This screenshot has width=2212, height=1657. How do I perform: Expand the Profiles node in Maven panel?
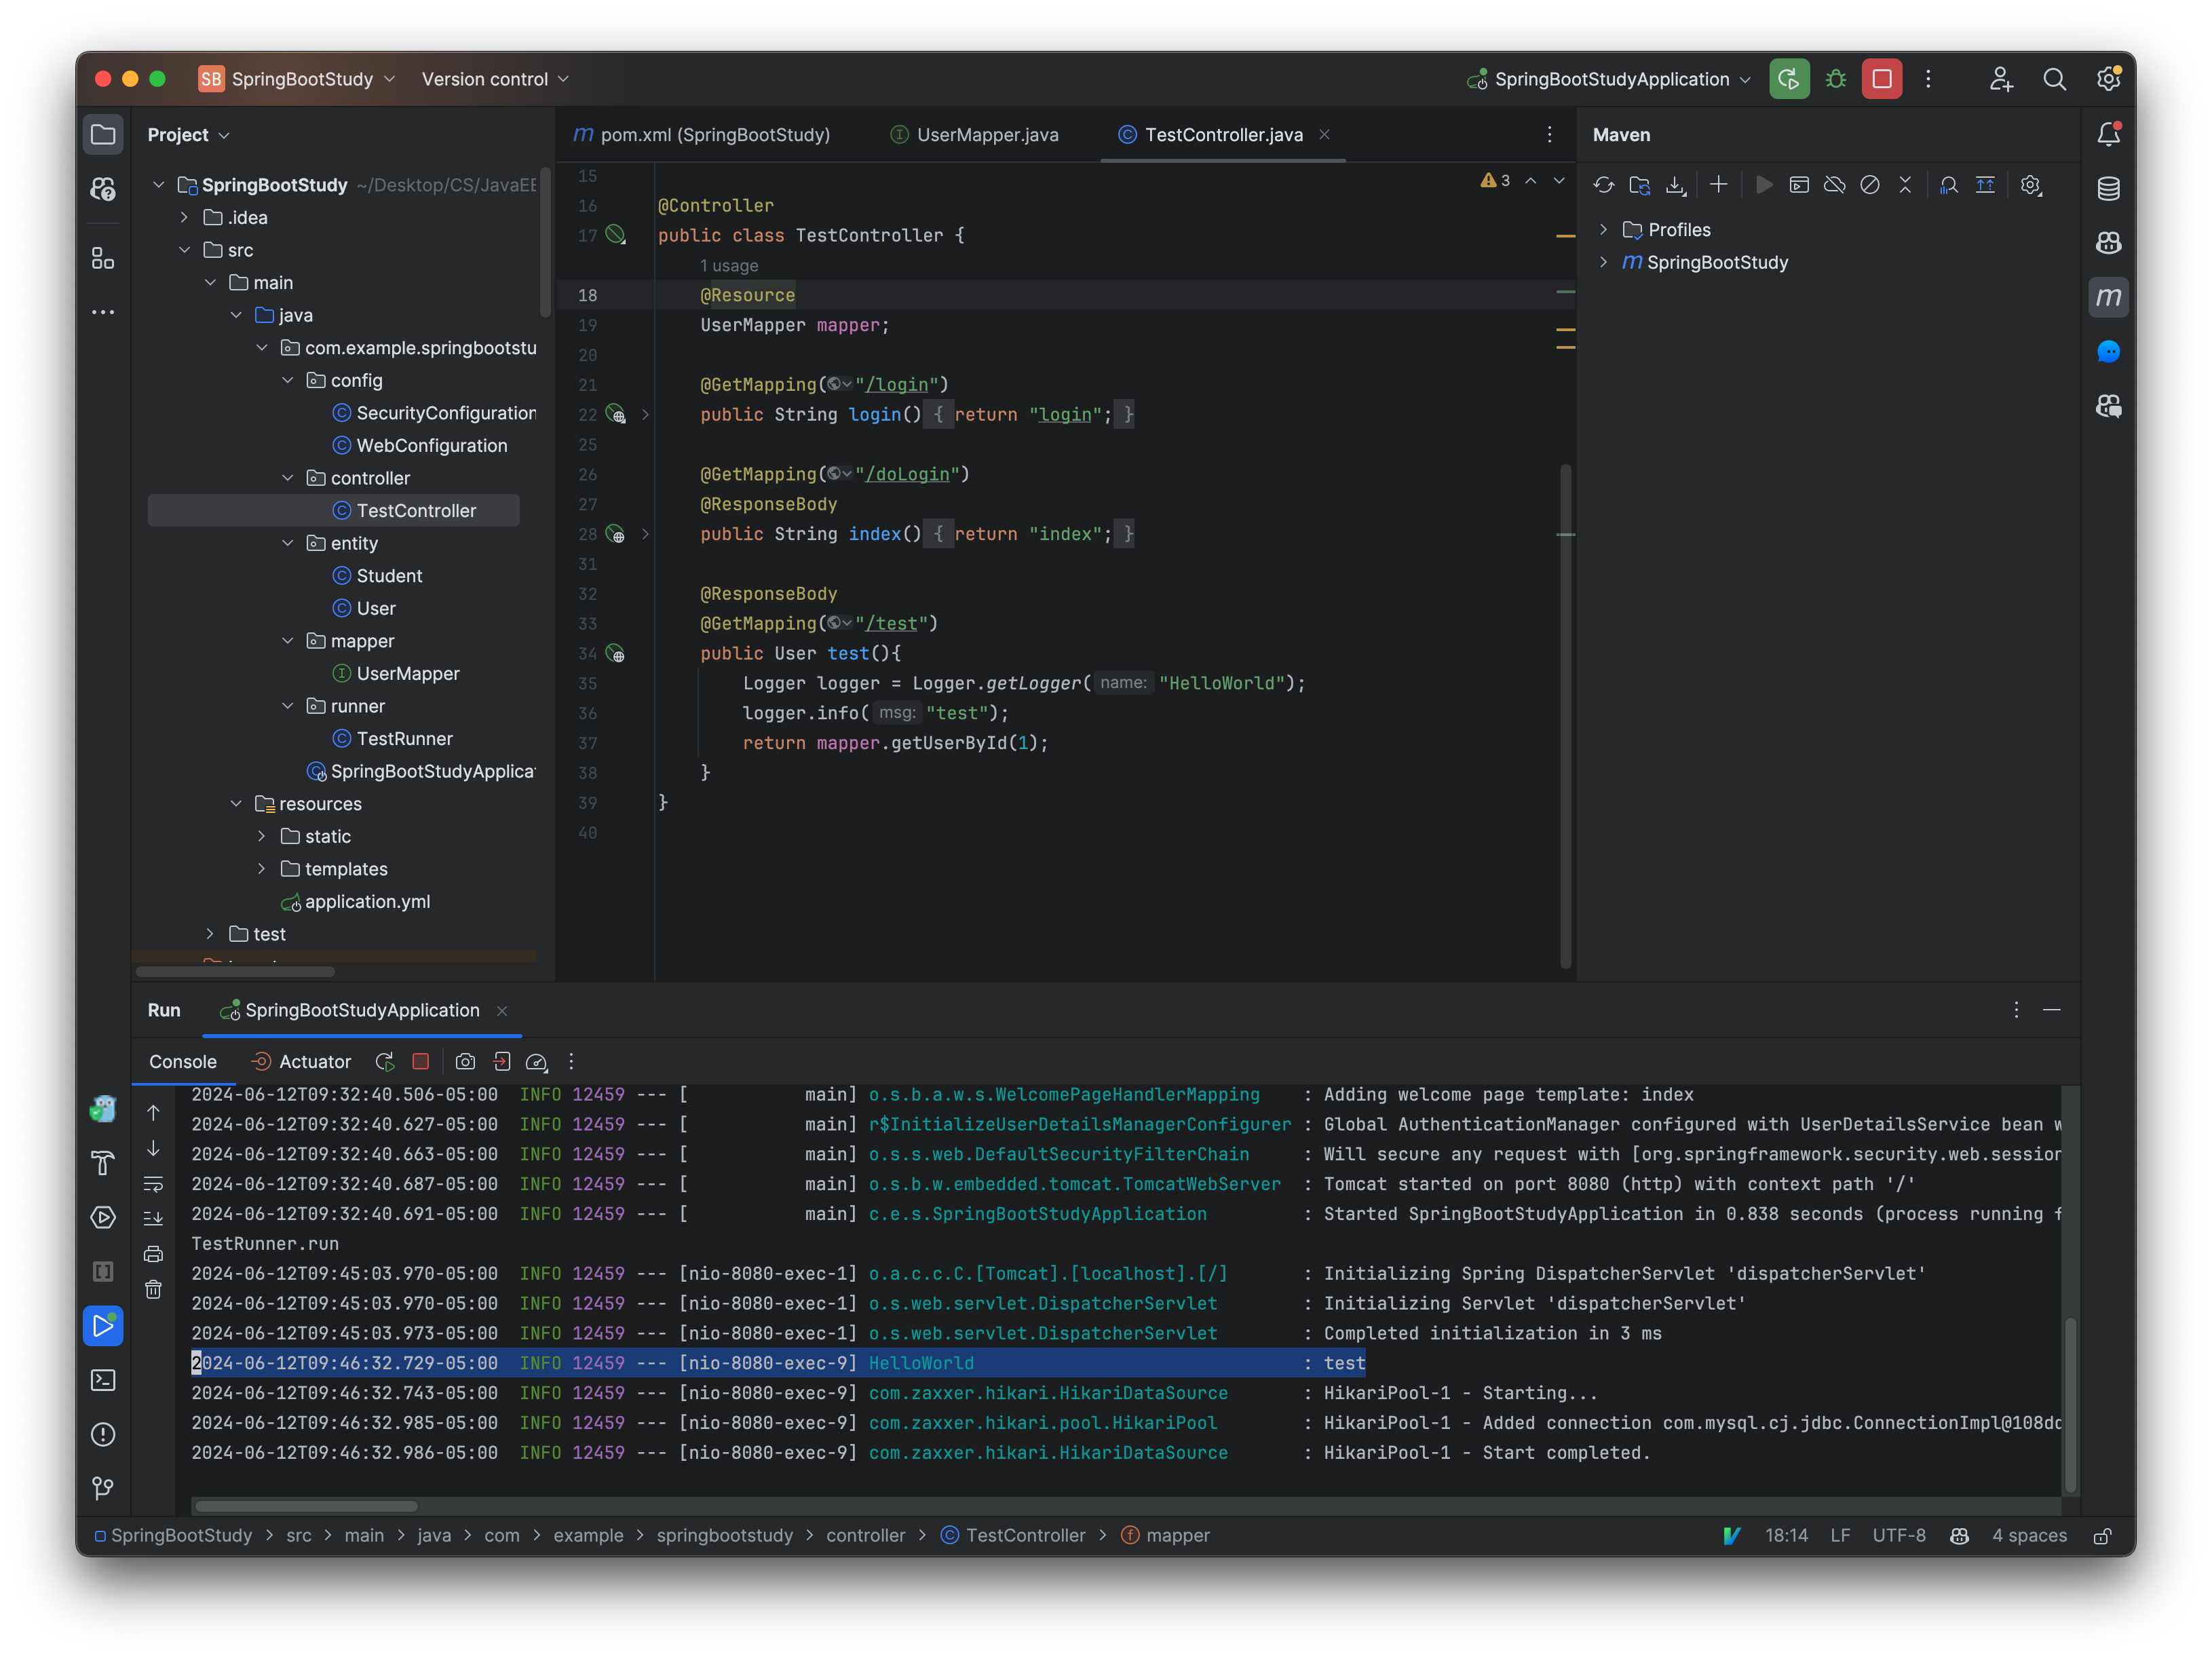click(1604, 229)
